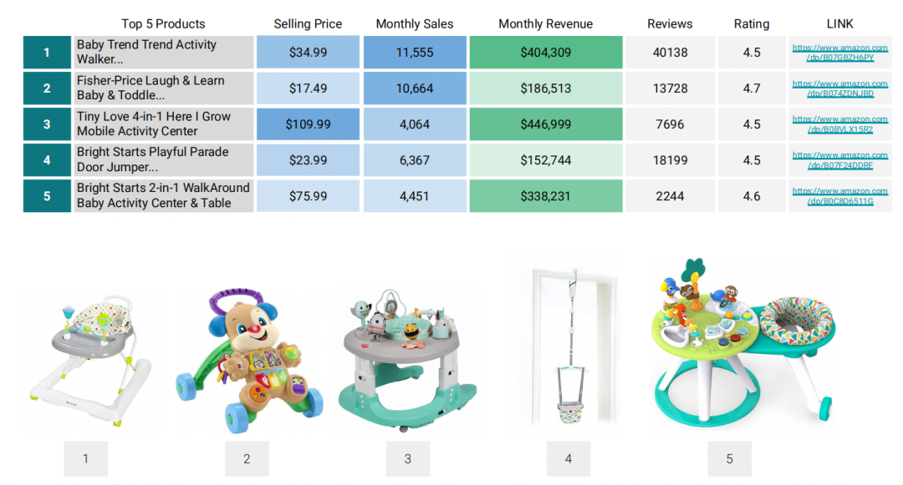Click rank number 1 teal cell
Viewport: 903px width, 485px height.
(47, 53)
